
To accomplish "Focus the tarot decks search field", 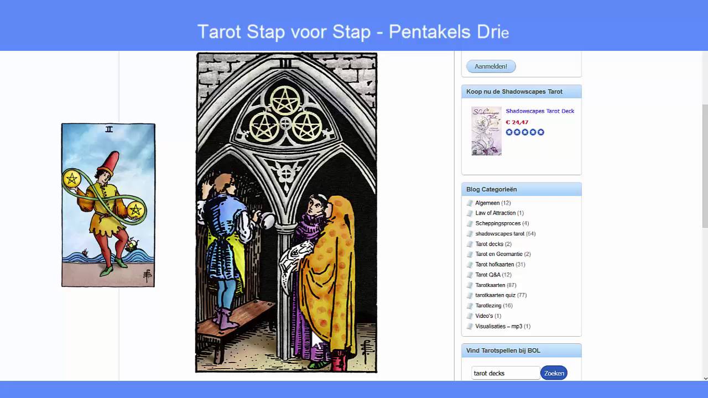I will click(x=506, y=373).
